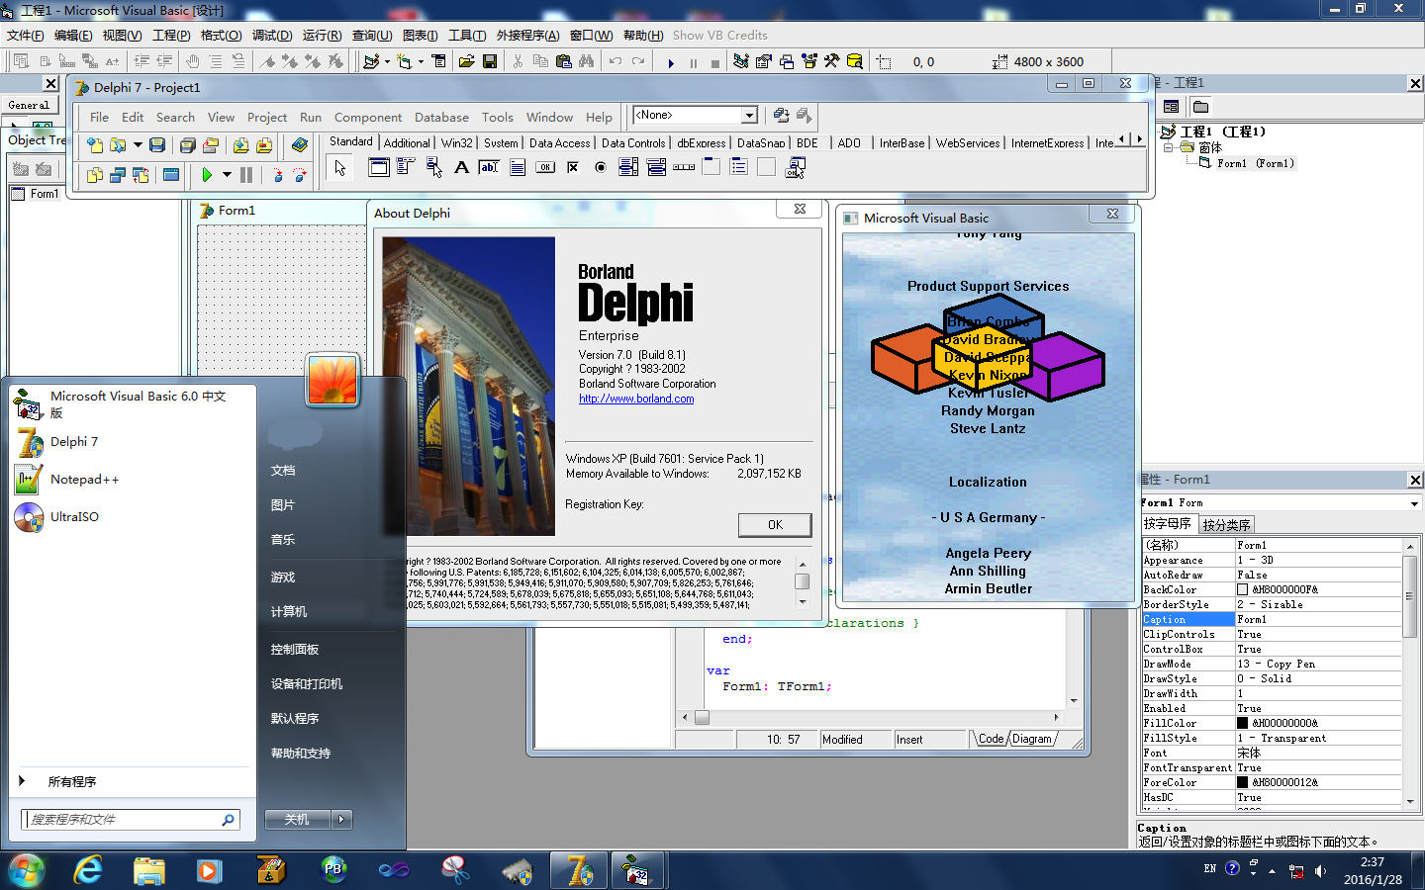Screen dimensions: 1425x890
Task: Click BackColor color swatch in properties
Action: (1243, 589)
